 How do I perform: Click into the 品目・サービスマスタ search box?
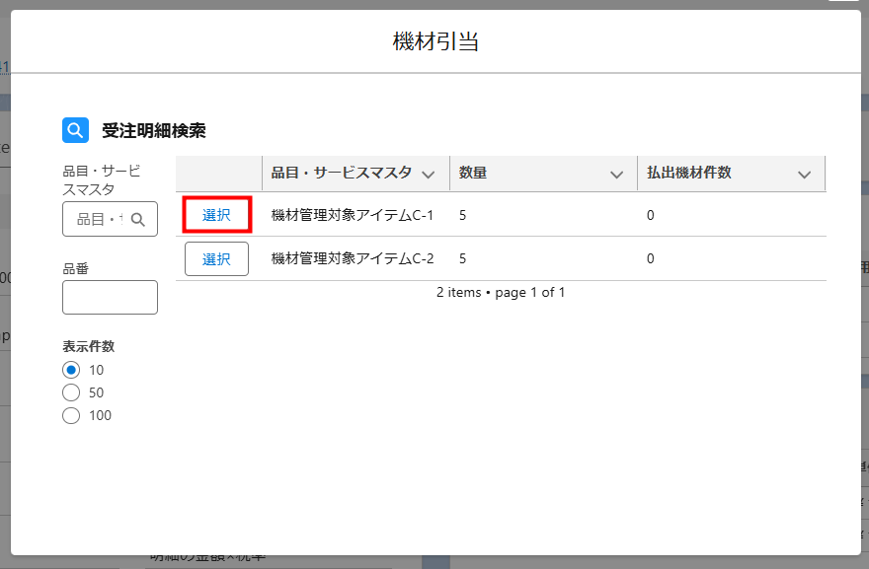pos(99,219)
